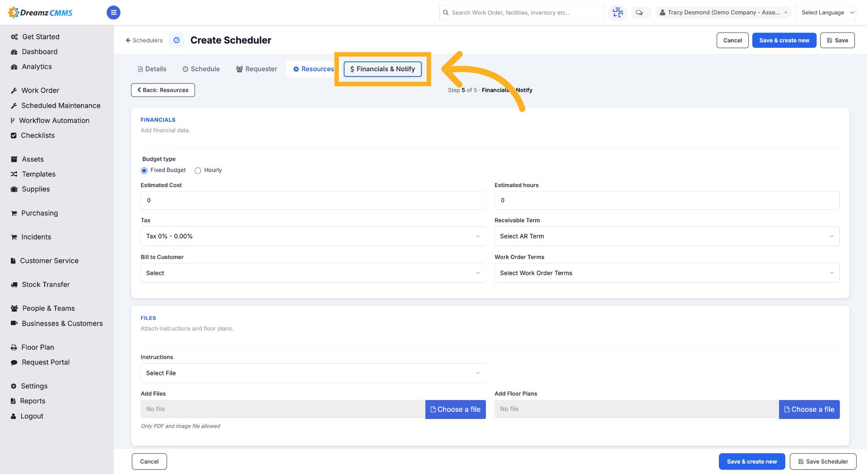The width and height of the screenshot is (867, 474).
Task: Click the Add Floor Plans 'No file' field
Action: [x=637, y=410]
